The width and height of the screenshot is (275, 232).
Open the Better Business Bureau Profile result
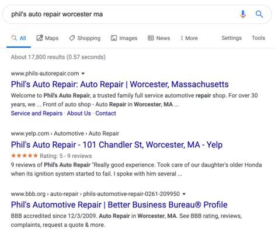[119, 205]
